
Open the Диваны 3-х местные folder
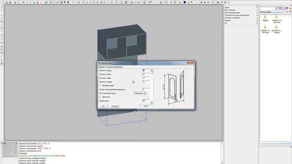pyautogui.click(x=266, y=29)
